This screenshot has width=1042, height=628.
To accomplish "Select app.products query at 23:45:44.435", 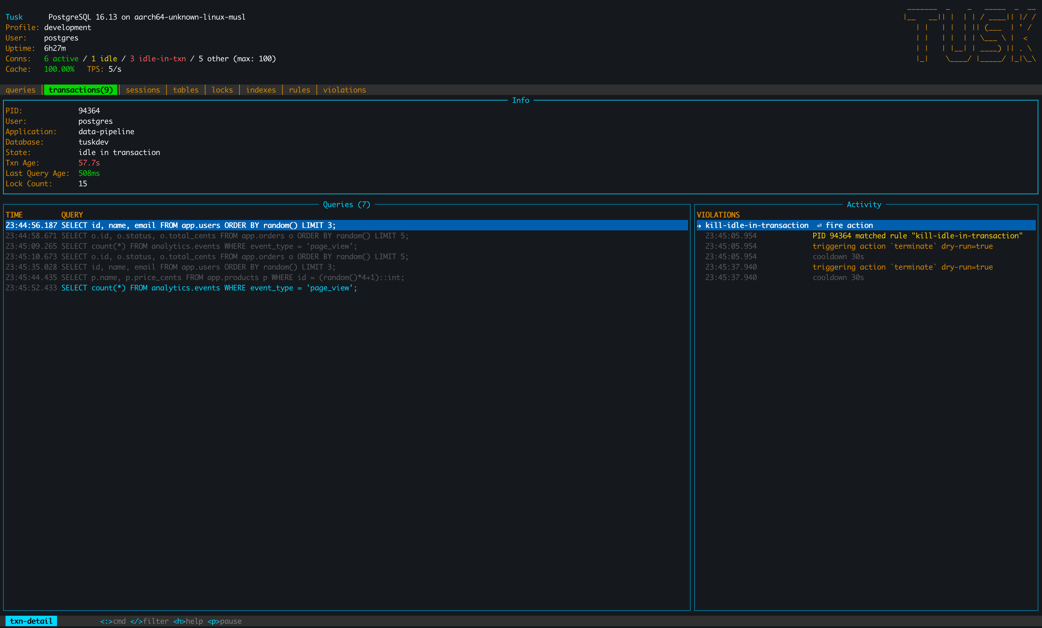I will [346, 278].
